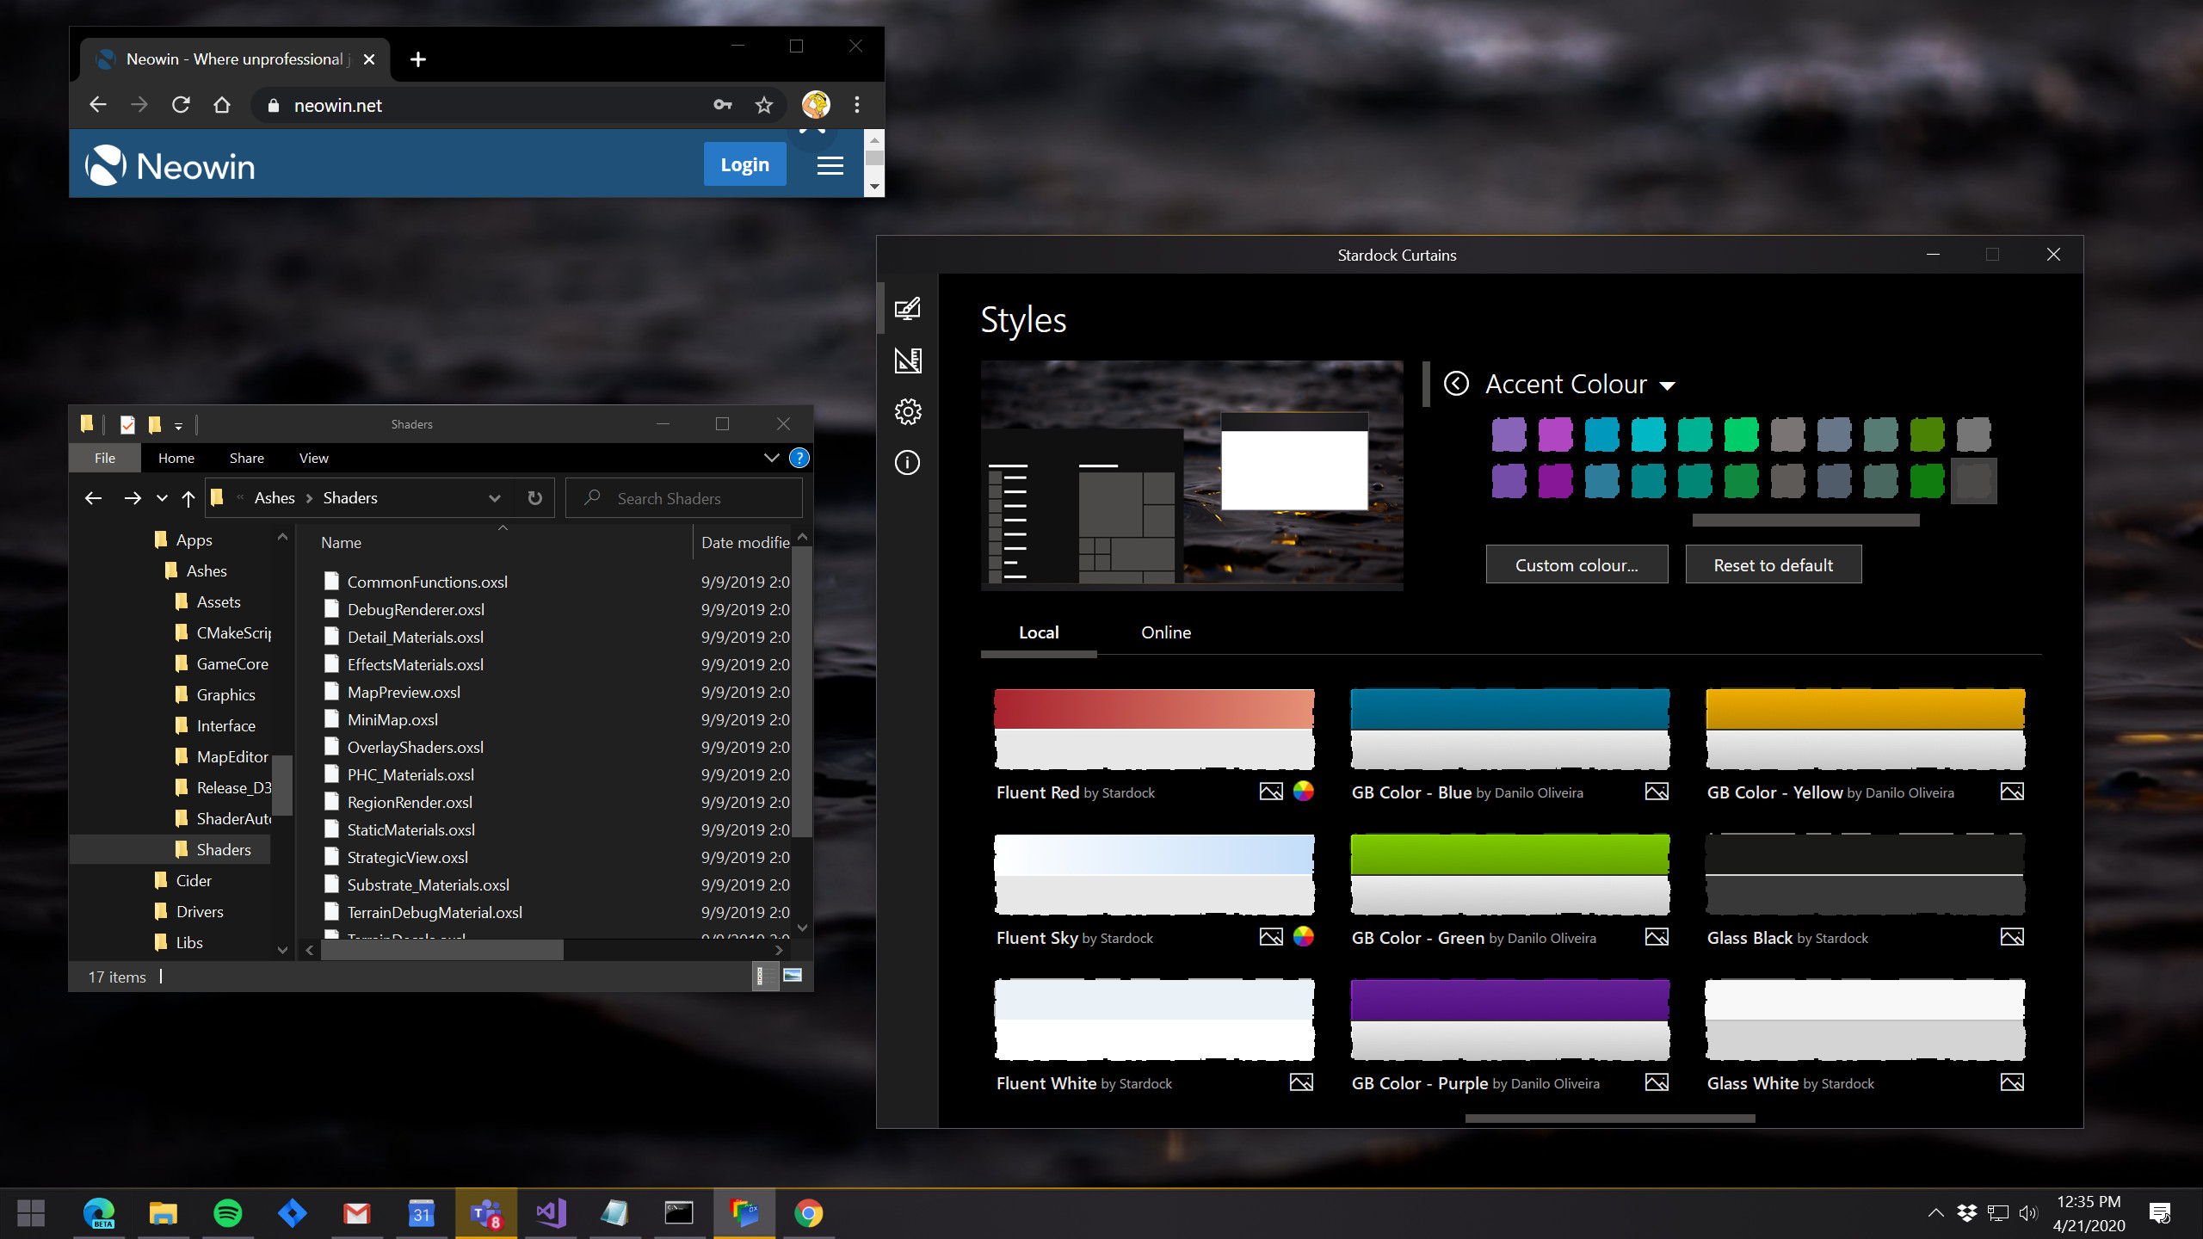2203x1239 pixels.
Task: Open the View tab in File Explorer ribbon
Action: coord(313,458)
